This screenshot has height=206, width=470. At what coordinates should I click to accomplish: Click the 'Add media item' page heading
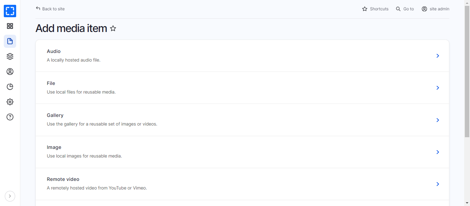[71, 28]
